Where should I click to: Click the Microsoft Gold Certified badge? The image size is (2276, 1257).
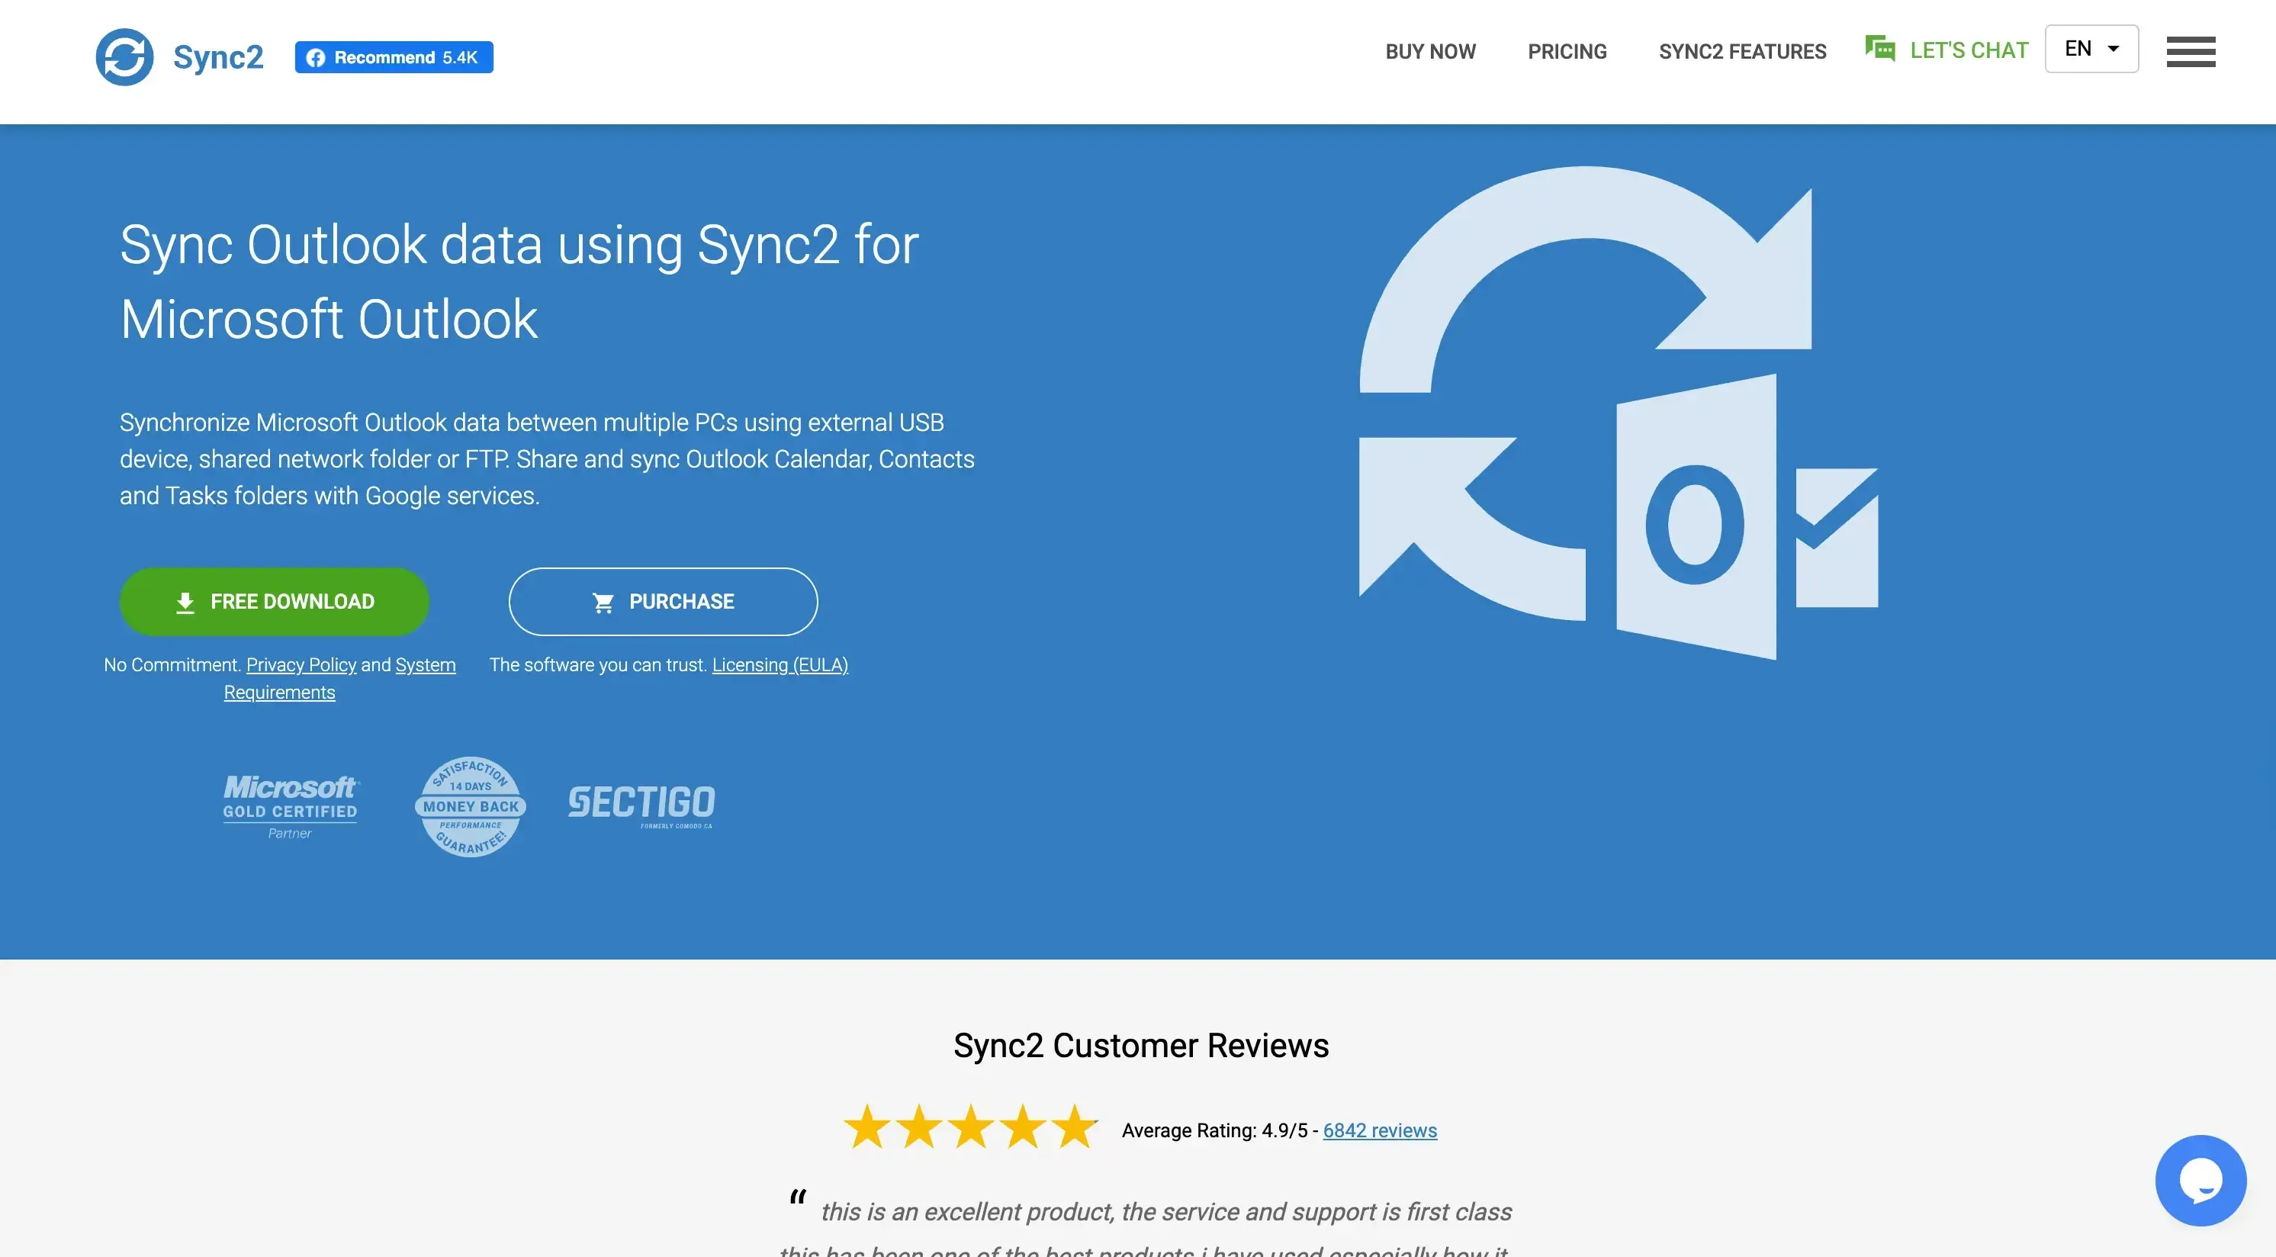(x=290, y=805)
